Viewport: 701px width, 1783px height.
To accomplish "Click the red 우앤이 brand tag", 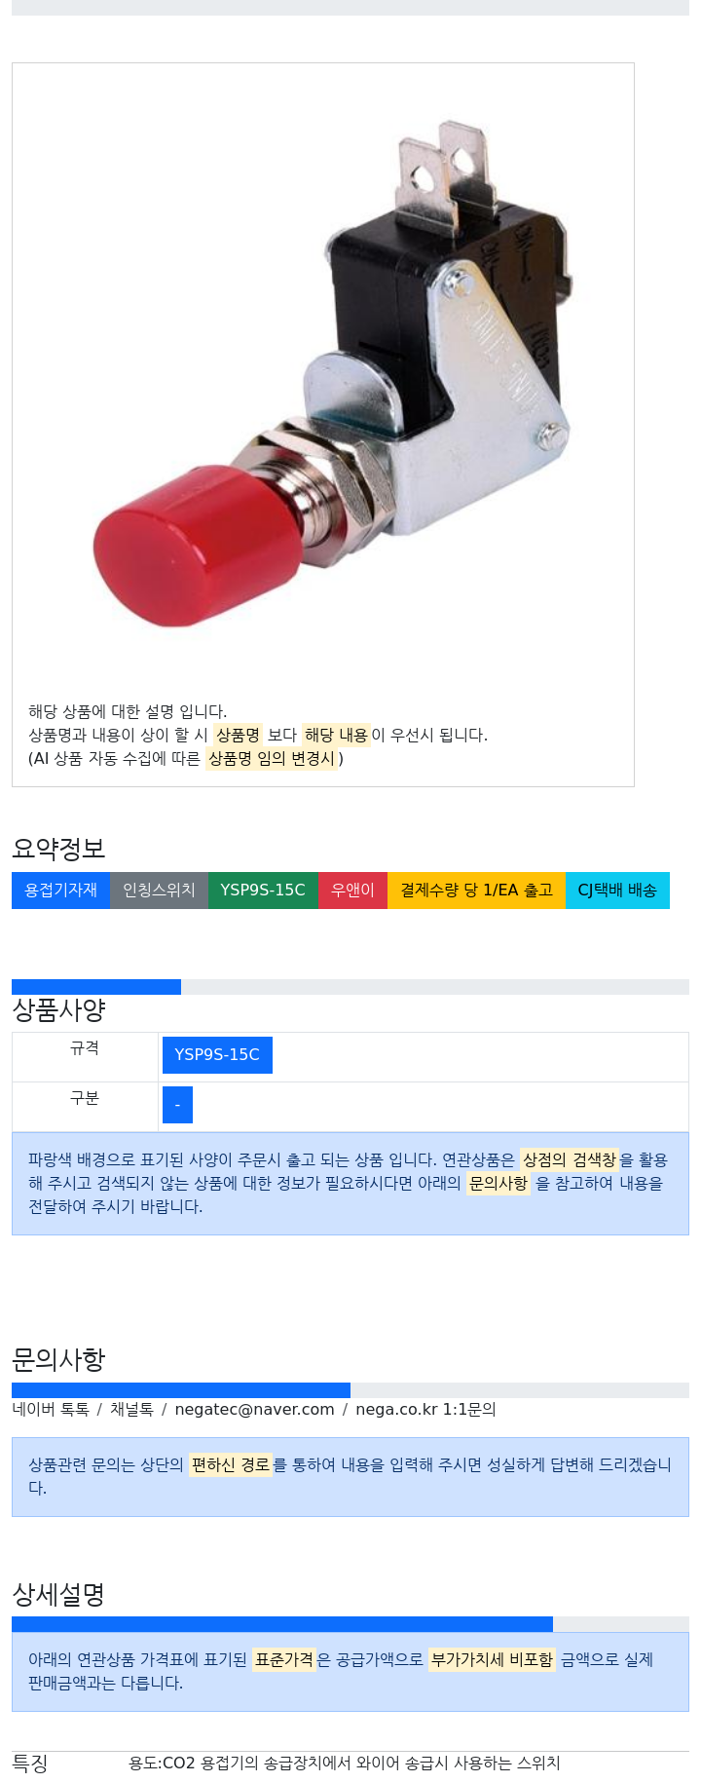I will (352, 891).
